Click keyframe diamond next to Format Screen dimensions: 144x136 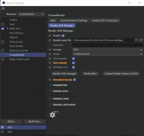click(x=50, y=50)
